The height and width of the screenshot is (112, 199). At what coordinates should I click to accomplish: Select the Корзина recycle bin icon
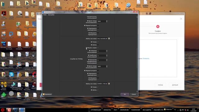pos(27,54)
